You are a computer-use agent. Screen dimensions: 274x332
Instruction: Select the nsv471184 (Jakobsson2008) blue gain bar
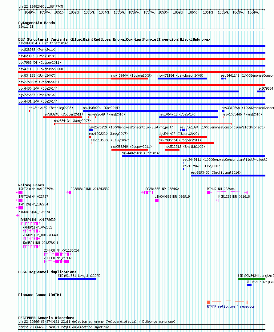pyautogui.click(x=182, y=79)
